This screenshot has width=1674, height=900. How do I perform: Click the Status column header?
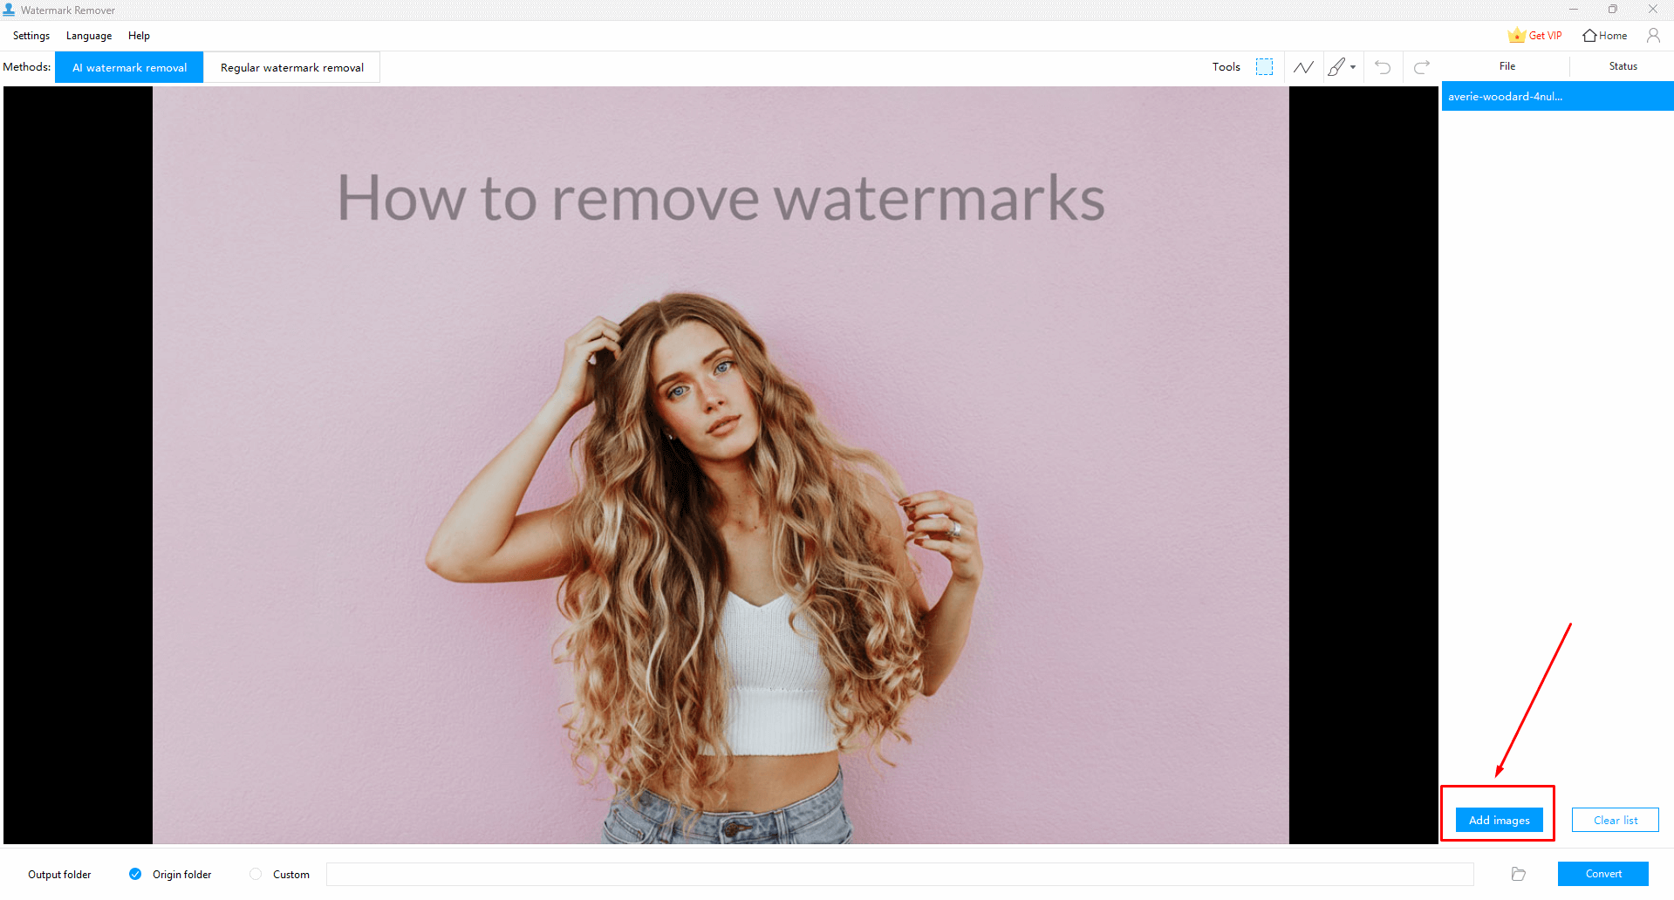(1623, 66)
